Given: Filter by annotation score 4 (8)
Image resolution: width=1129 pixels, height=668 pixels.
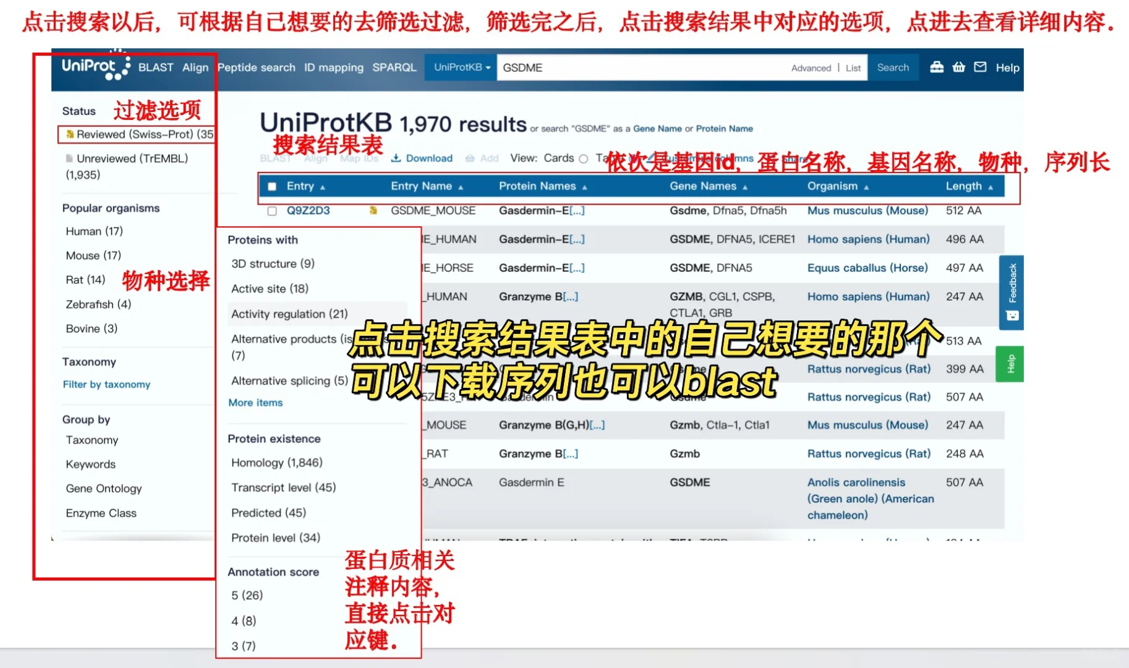Looking at the screenshot, I should point(244,621).
